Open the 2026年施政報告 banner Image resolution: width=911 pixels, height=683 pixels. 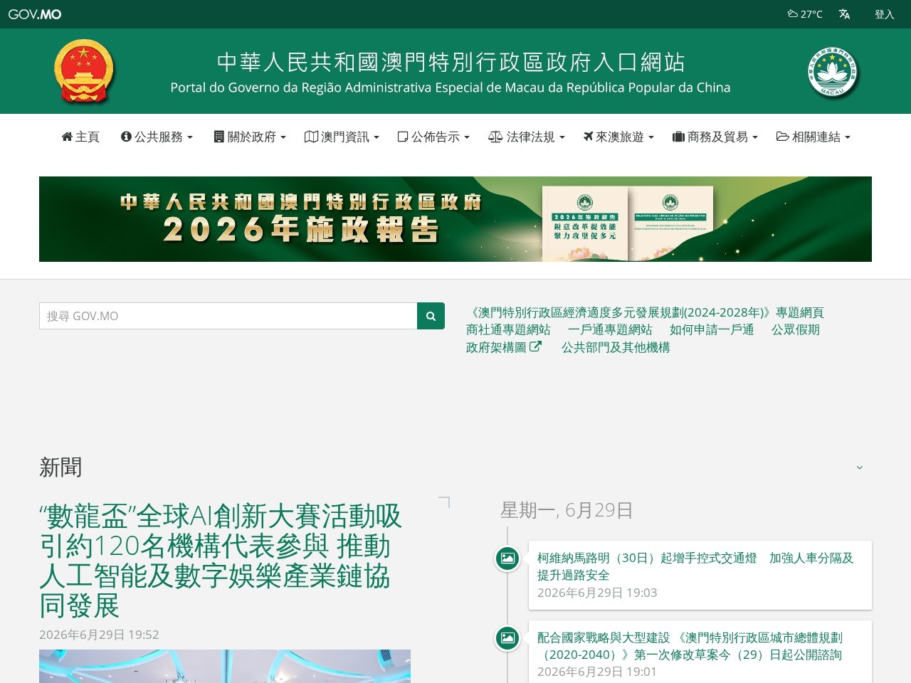pos(455,219)
